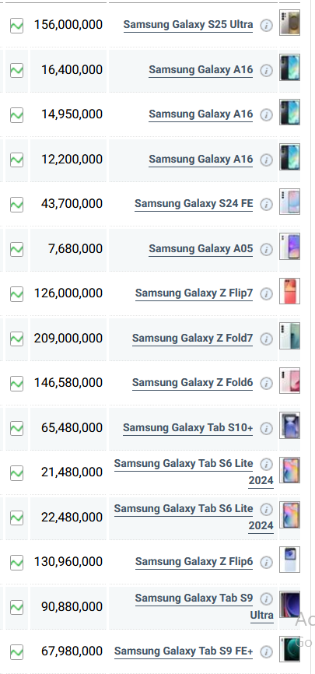This screenshot has height=674, width=315.
Task: Open Samsung Galaxy Tab S9 Ultra link
Action: [x=205, y=606]
